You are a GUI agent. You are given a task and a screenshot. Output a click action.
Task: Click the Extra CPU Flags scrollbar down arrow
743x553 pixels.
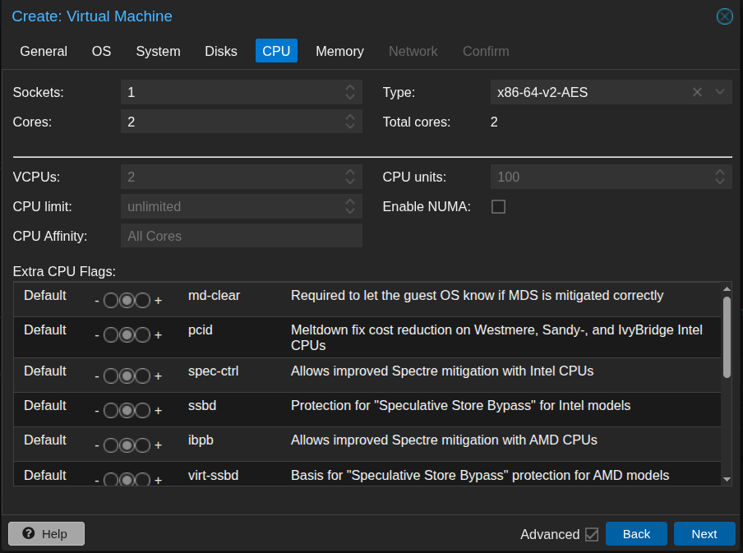727,478
